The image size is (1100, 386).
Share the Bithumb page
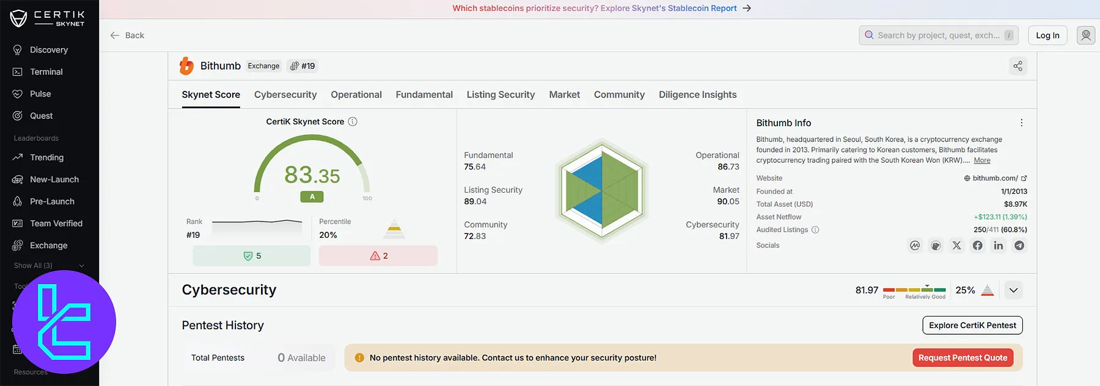[x=1018, y=66]
